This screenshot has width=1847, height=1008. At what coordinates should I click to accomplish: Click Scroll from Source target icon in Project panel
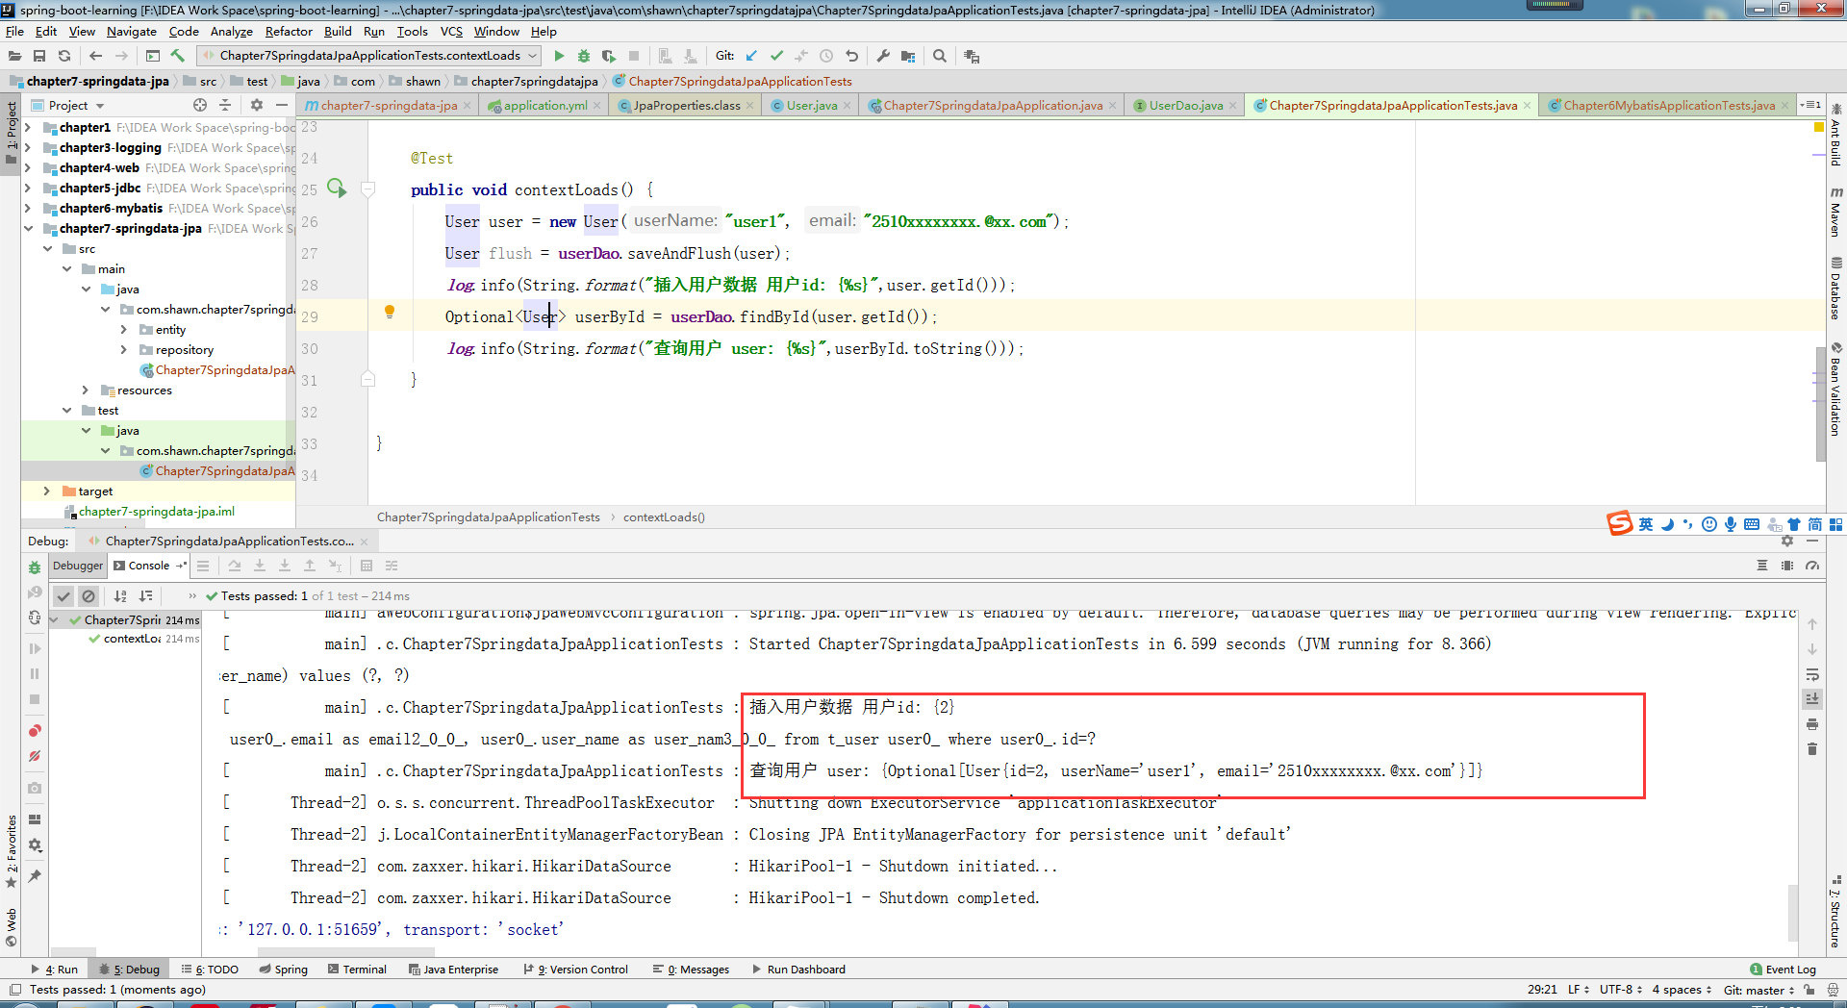tap(200, 105)
